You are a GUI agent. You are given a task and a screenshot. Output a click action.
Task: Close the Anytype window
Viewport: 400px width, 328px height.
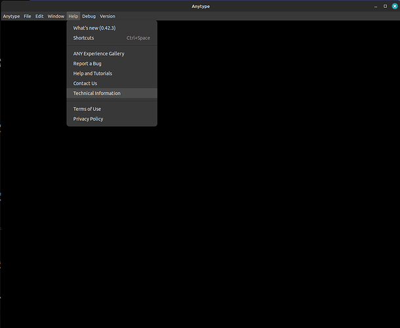click(x=395, y=7)
